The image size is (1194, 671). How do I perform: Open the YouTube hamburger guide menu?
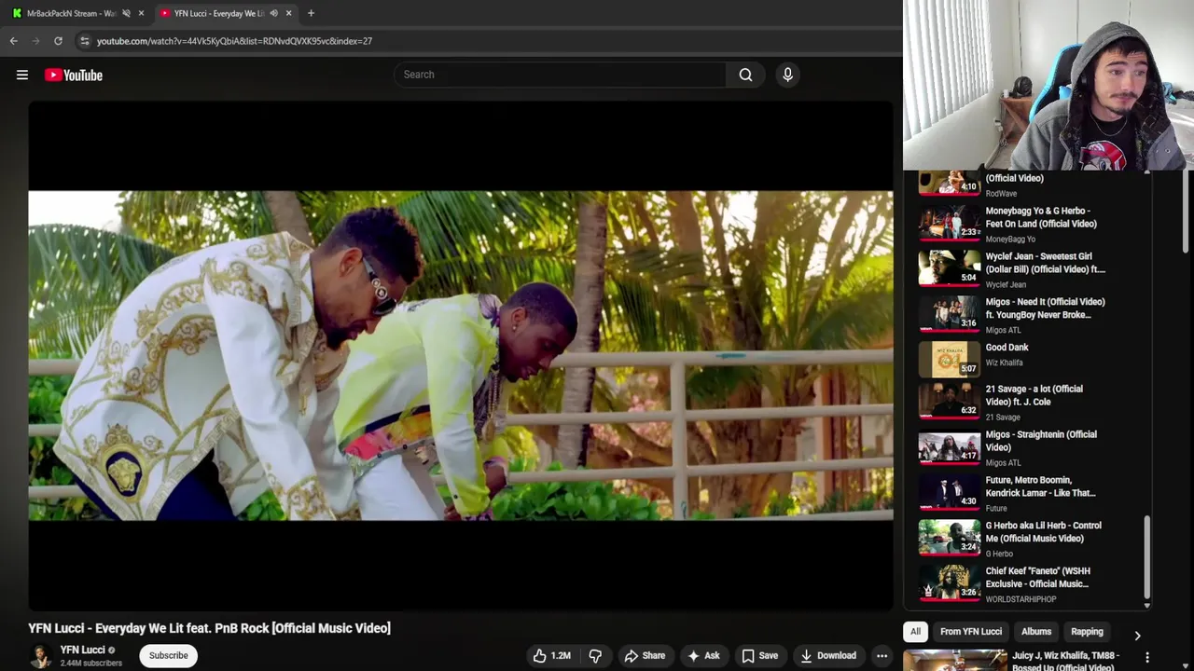pyautogui.click(x=22, y=75)
